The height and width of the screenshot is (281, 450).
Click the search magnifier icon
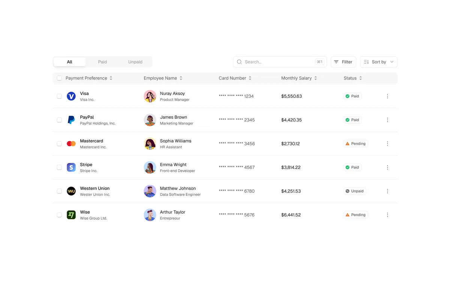tap(239, 62)
